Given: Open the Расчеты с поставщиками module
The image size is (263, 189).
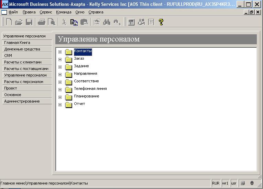Looking at the screenshot, I should [27, 69].
